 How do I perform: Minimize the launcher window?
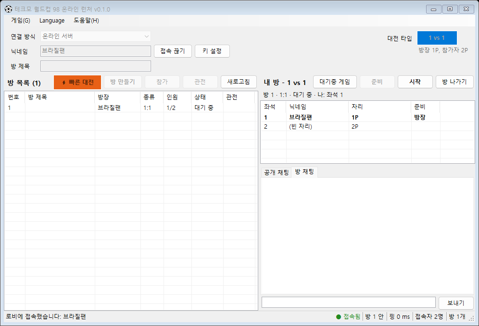tap(433, 9)
